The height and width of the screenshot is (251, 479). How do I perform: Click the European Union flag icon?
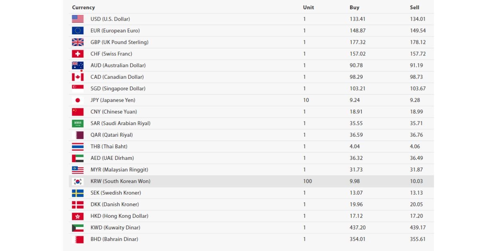78,30
